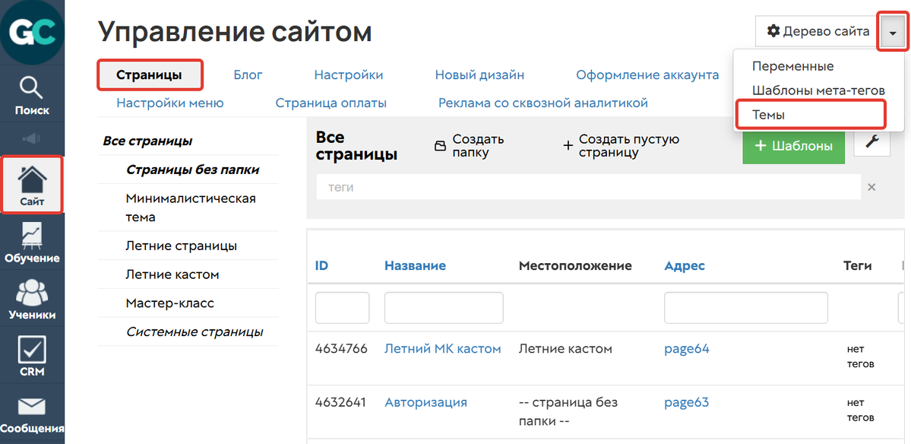Select Все страницы in folder tree

(147, 141)
